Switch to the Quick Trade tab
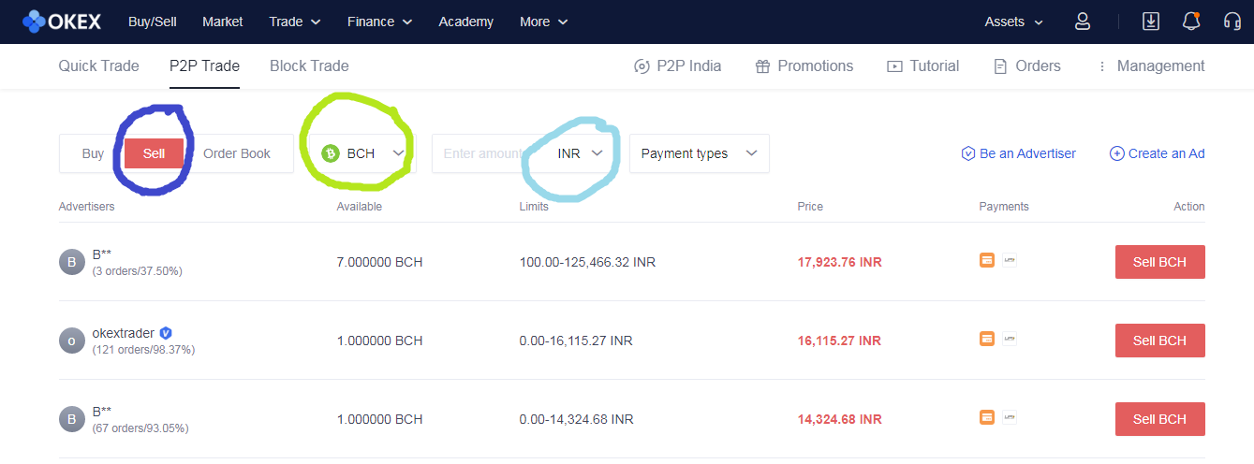The image size is (1254, 464). coord(98,65)
